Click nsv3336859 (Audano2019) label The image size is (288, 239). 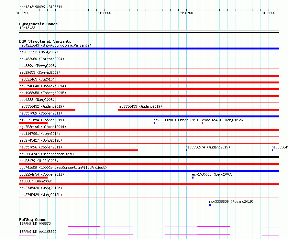pos(231,201)
